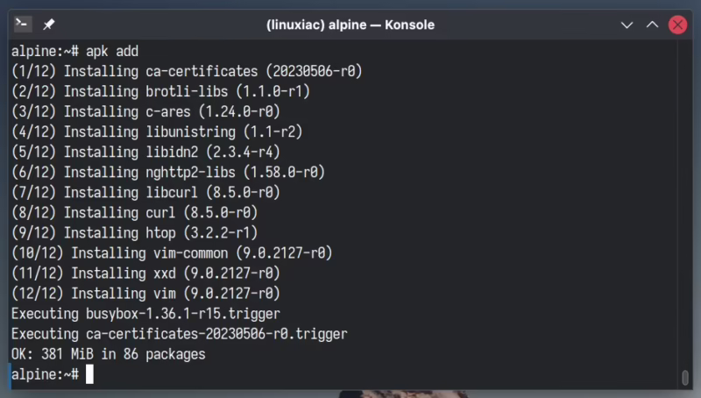Click the ca-certificates install line
701x398 pixels.
click(187, 71)
